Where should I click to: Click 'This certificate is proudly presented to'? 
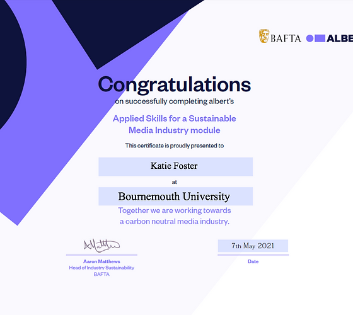tap(175, 146)
